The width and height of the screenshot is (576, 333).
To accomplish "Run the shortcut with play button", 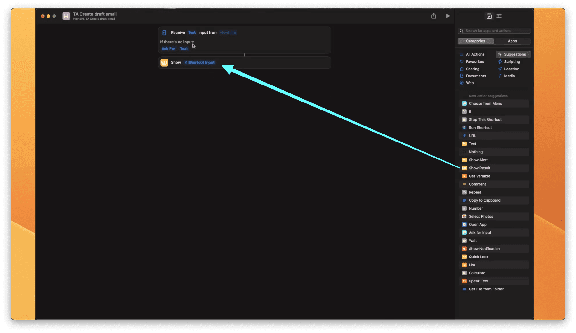I will (448, 16).
